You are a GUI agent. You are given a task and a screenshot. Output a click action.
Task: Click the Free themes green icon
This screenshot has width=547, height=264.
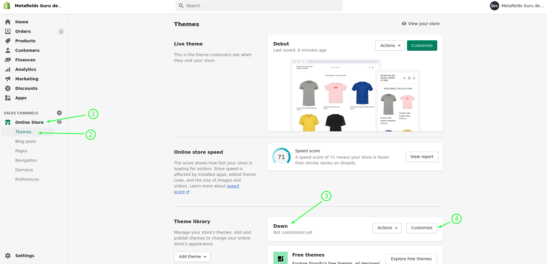(x=281, y=258)
